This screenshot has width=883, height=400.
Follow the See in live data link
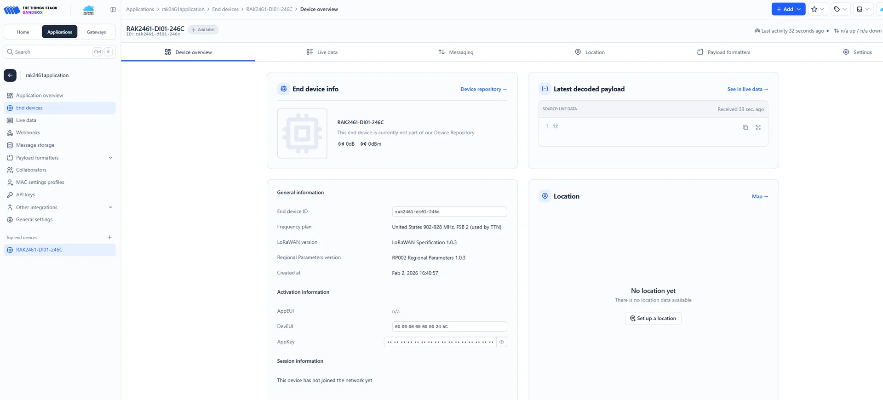(x=747, y=89)
